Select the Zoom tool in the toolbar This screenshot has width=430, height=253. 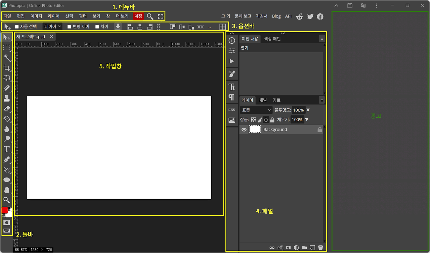pos(7,200)
